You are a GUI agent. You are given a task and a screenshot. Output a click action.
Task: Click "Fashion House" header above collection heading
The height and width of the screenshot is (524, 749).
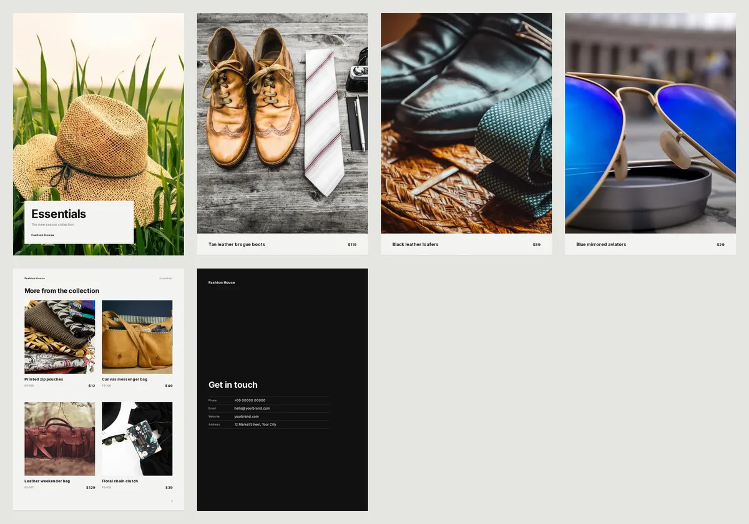tap(34, 279)
